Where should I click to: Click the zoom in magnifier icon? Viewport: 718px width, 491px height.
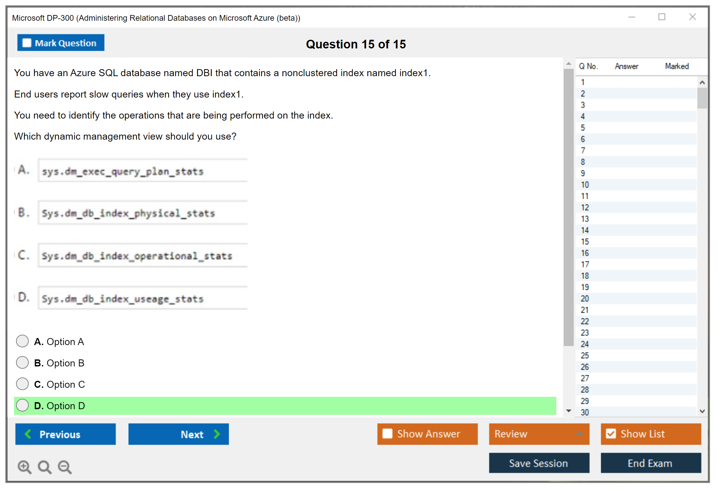[24, 467]
